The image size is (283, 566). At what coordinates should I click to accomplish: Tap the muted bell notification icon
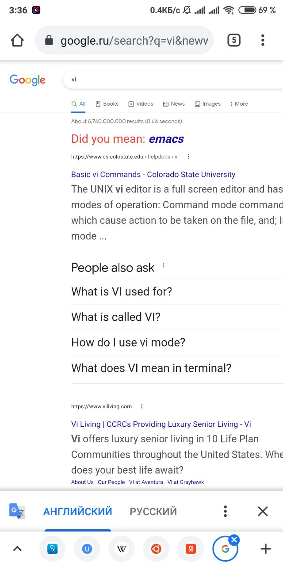coord(187,10)
